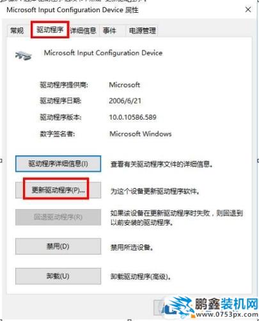Close the device properties dialog
The height and width of the screenshot is (321, 259).
pos(248,10)
